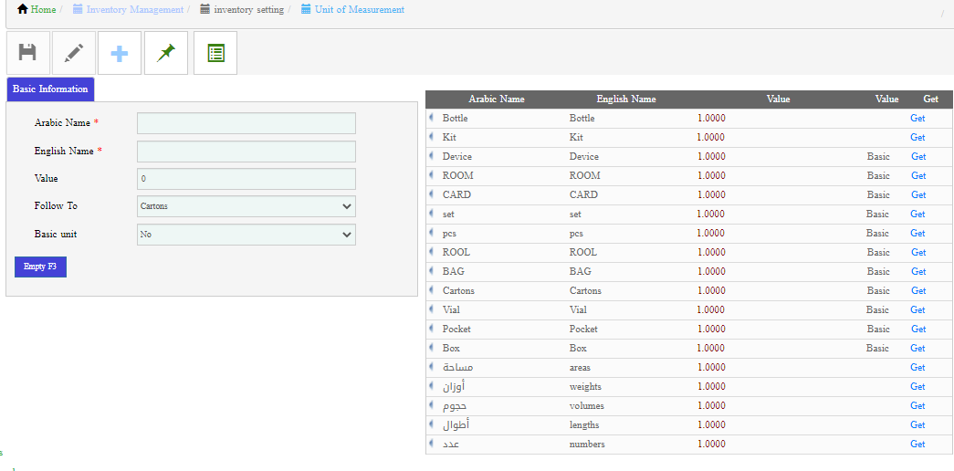Open Inventory Management breadcrumb link
Viewport: 954px width, 471px height.
tap(133, 10)
